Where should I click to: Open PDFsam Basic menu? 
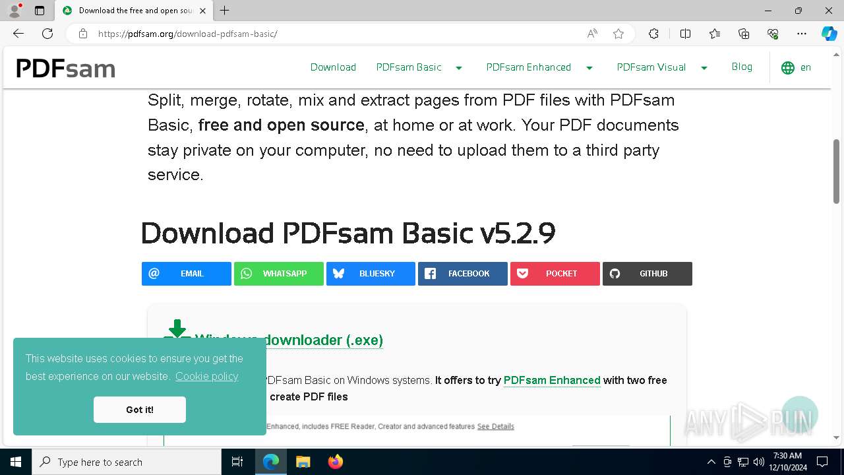[x=409, y=67]
